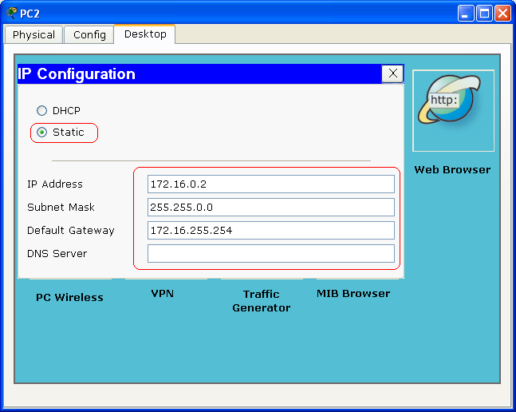Switch to the Physical tab

tap(33, 34)
